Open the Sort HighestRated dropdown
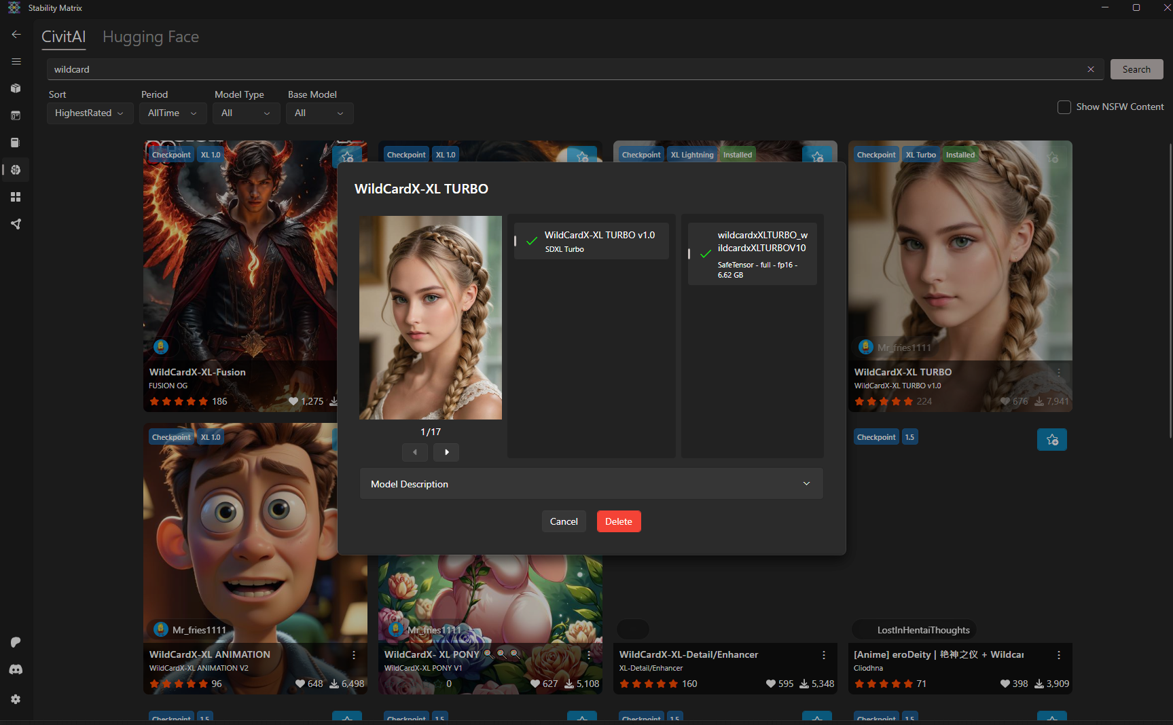 pyautogui.click(x=90, y=113)
